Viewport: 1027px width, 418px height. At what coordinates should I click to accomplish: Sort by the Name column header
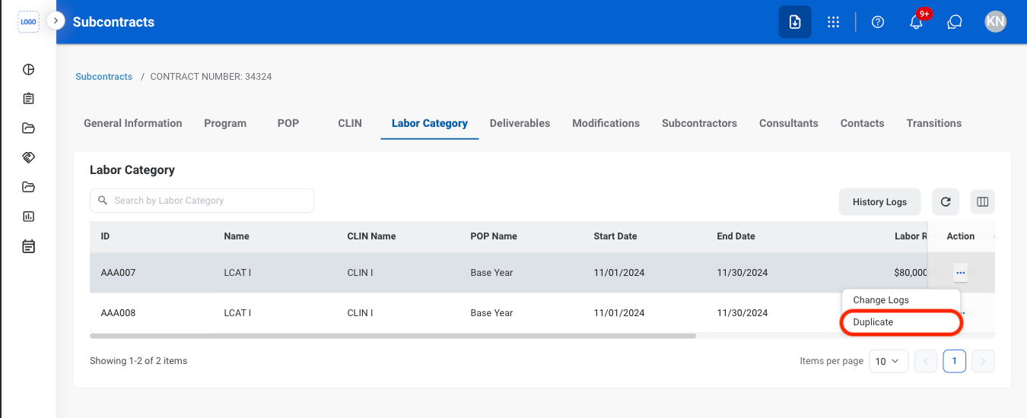(x=237, y=236)
